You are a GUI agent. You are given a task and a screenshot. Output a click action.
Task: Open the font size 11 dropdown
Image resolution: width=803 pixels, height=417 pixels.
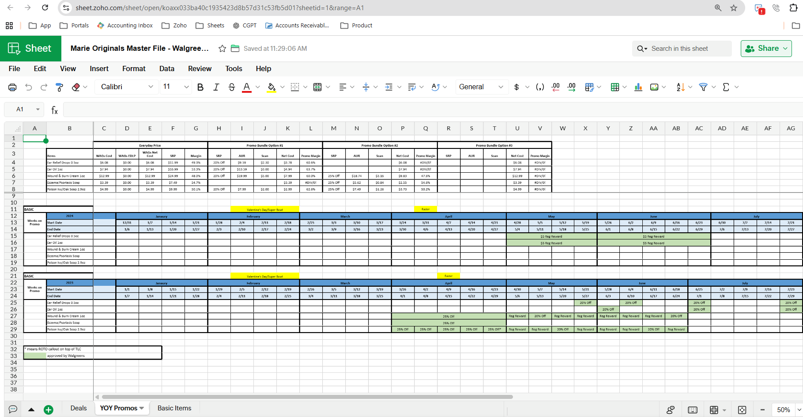tap(176, 87)
